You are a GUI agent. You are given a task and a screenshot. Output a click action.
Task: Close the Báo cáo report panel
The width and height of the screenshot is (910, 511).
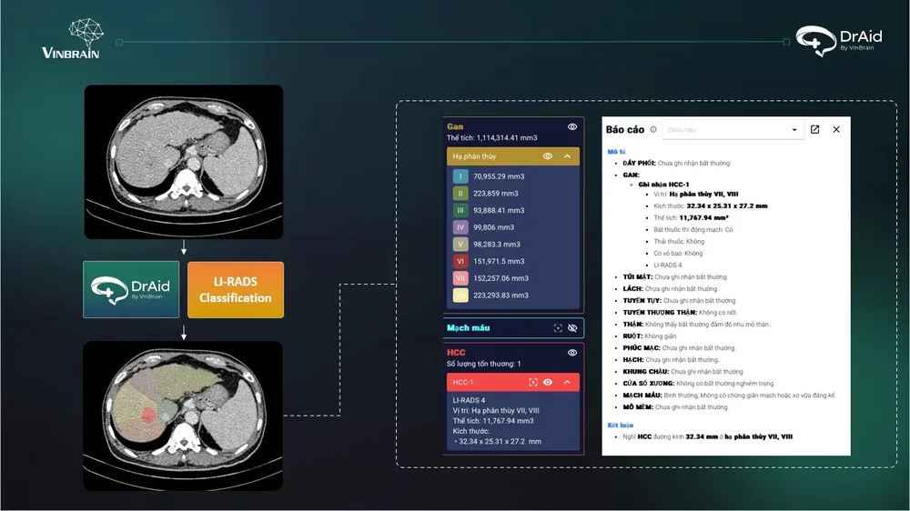point(836,130)
